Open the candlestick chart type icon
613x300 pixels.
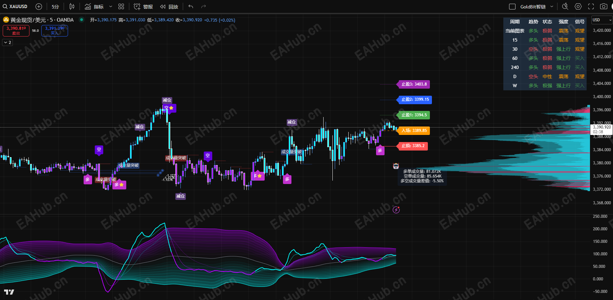72,6
